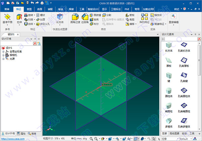Pick the 厚板 slab catalog element
This screenshot has width=202, height=141.
[169, 62]
